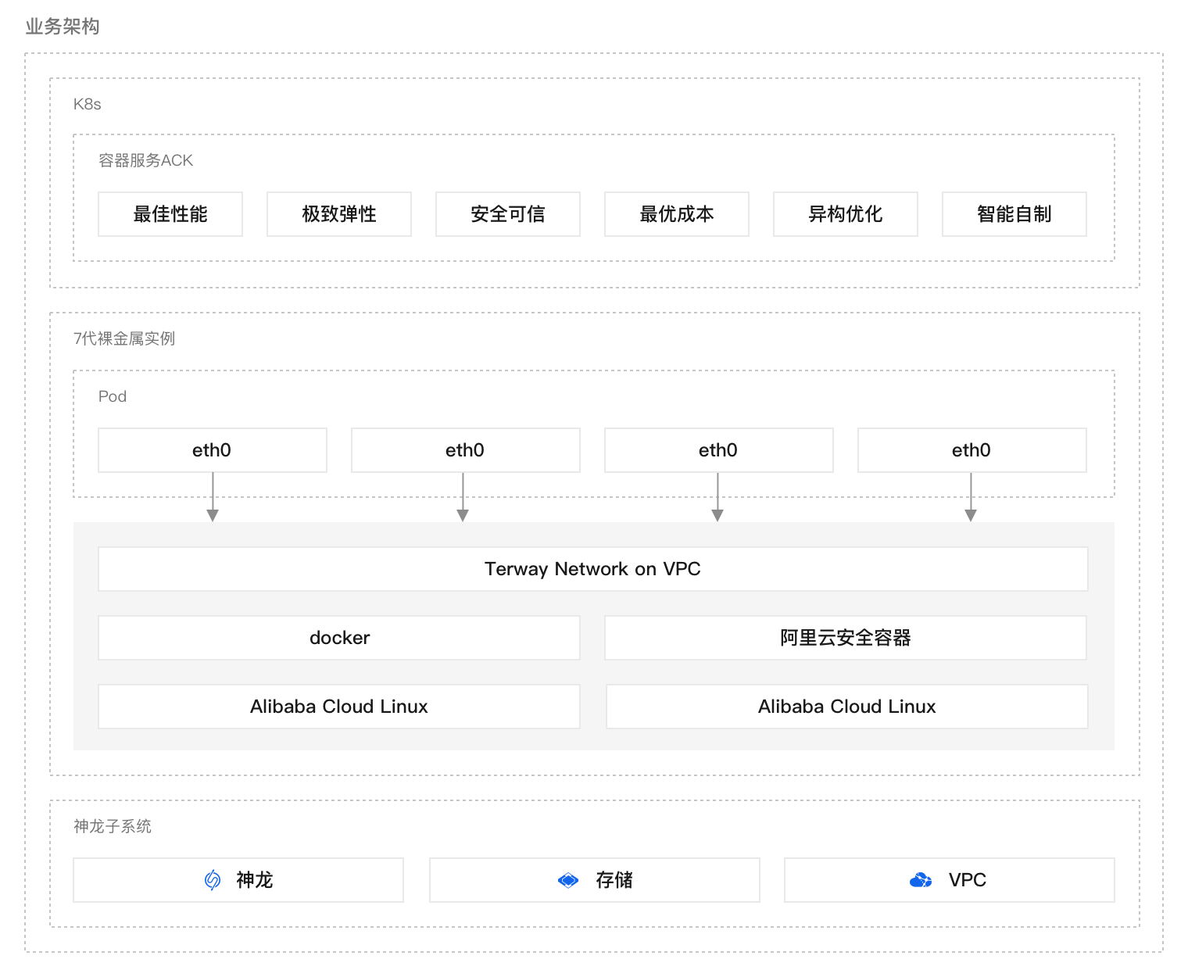1188x977 pixels.
Task: Select the 异构优化 box
Action: pos(846,214)
